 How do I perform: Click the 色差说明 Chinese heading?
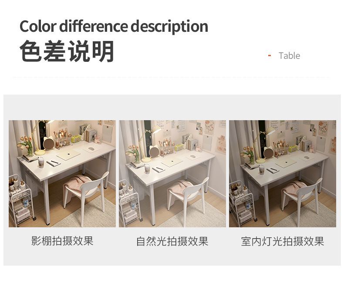67,51
